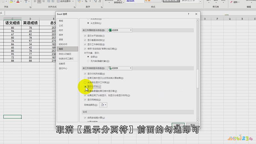Toggle 显示垂直滚动条 checkbox

85,40
